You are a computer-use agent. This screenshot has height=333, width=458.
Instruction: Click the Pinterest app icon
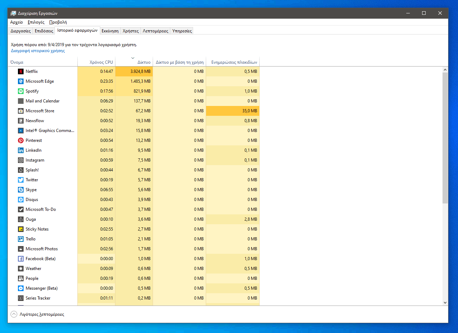click(x=21, y=140)
